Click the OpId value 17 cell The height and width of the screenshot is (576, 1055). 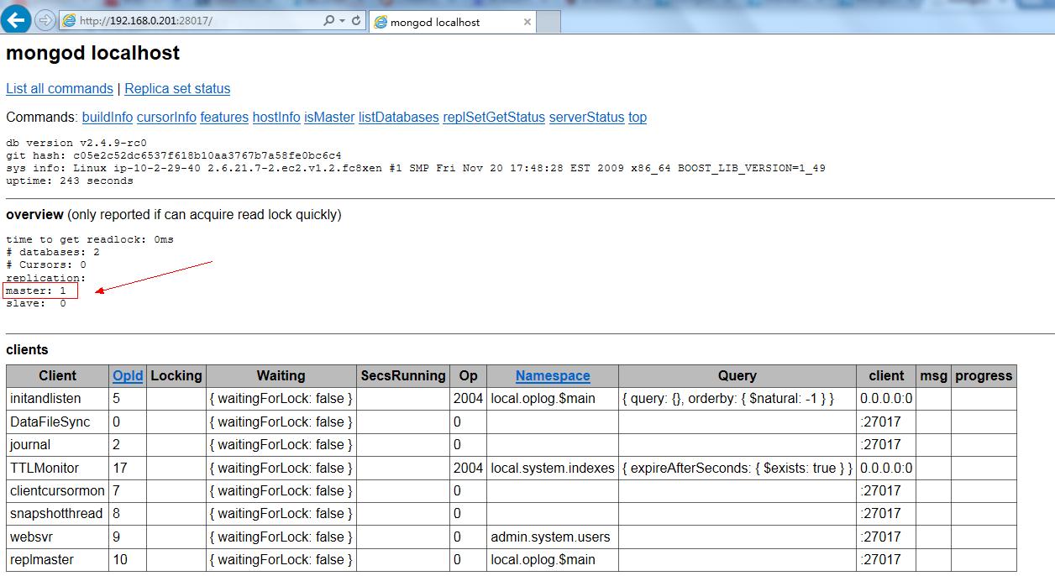(x=128, y=468)
